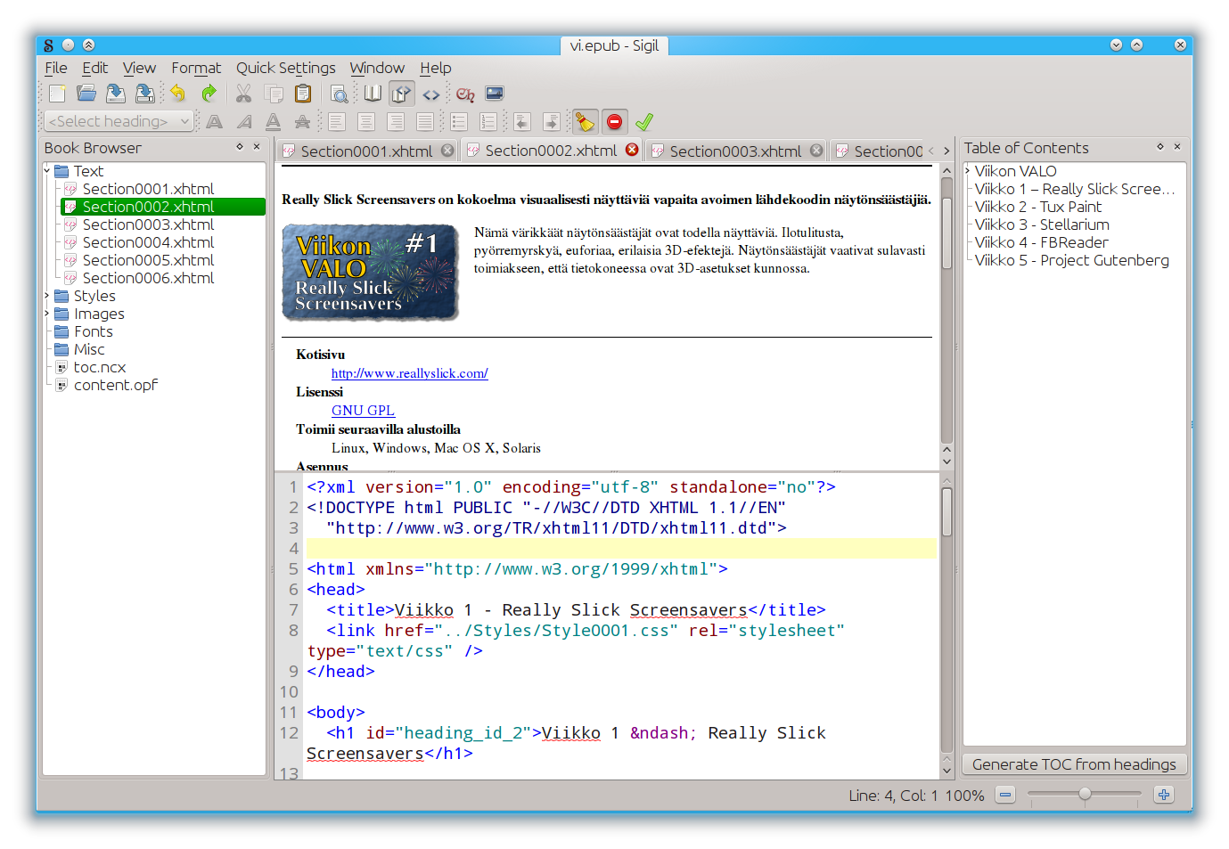Open the Edit menu
The width and height of the screenshot is (1229, 849).
pos(95,68)
